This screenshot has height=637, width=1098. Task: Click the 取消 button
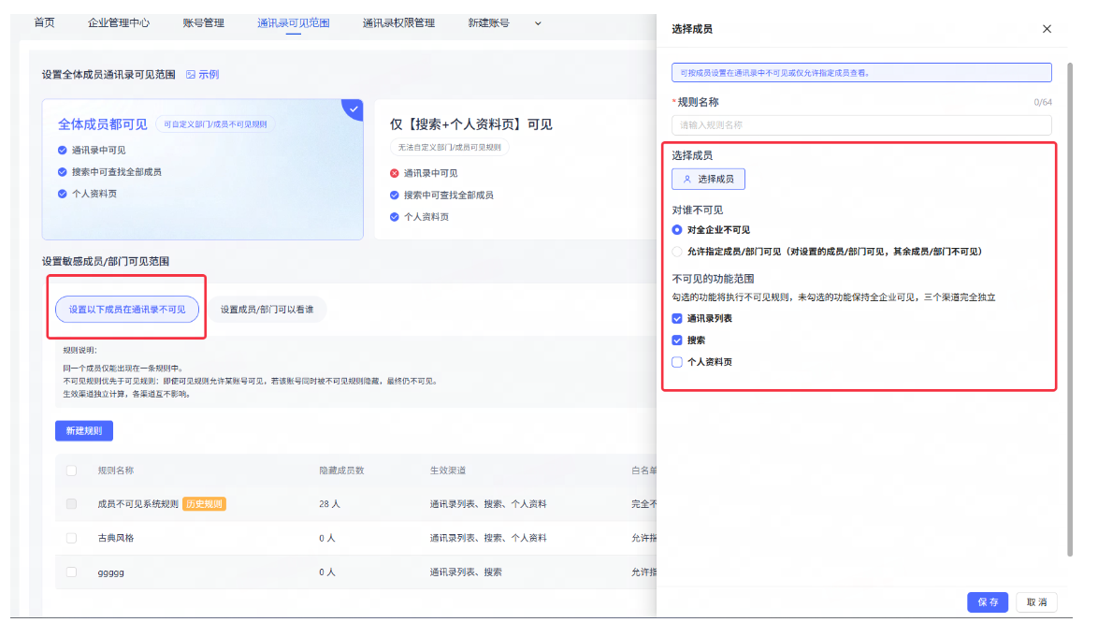[x=1036, y=602]
